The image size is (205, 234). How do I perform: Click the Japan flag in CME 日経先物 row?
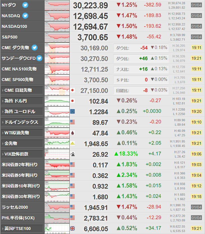[72, 90]
